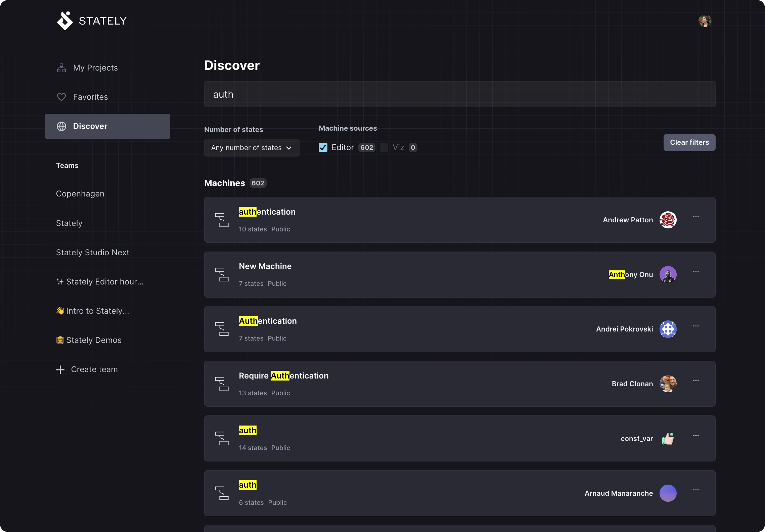The height and width of the screenshot is (532, 765).
Task: Click the state machine icon for New Machine entry
Action: point(223,274)
